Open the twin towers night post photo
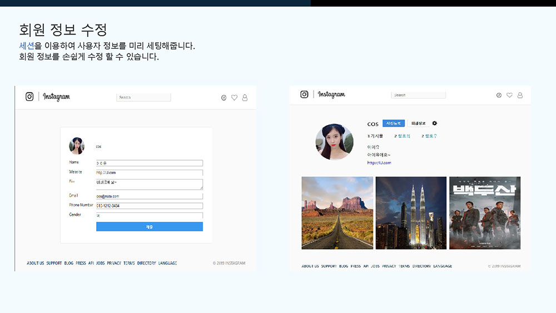The height and width of the screenshot is (313, 556). click(x=411, y=213)
